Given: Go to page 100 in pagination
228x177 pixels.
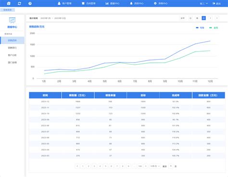Looking at the screenshot, I should coord(140,166).
